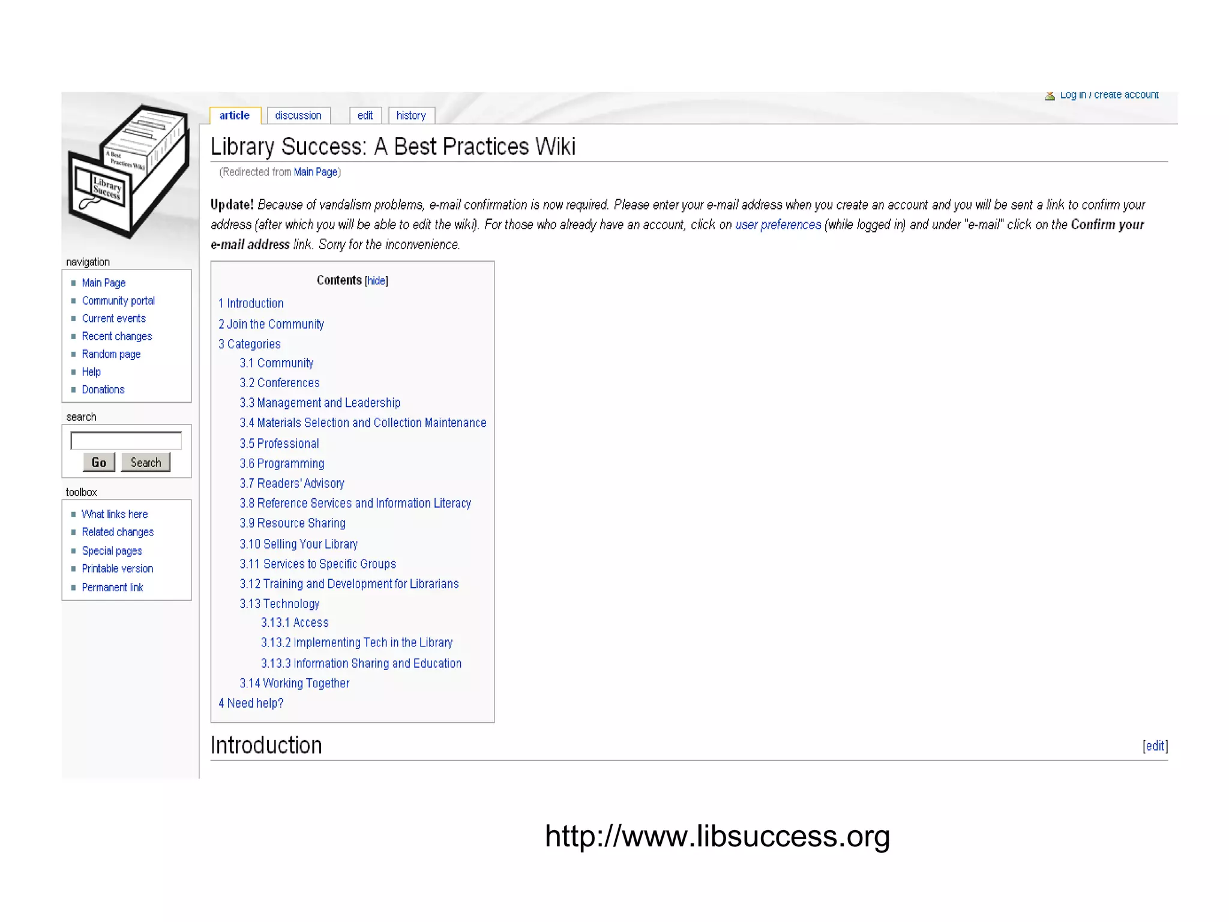Click the http://www.libsuccess.org URL text
Screen dimensions: 1229x922
(x=717, y=836)
